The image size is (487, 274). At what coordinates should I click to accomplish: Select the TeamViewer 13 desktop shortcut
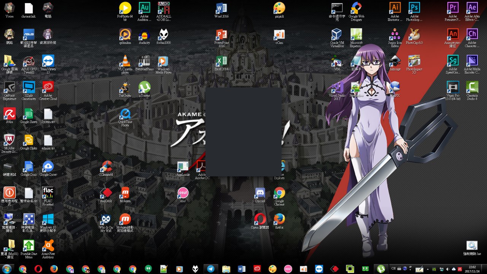pyautogui.click(x=48, y=61)
